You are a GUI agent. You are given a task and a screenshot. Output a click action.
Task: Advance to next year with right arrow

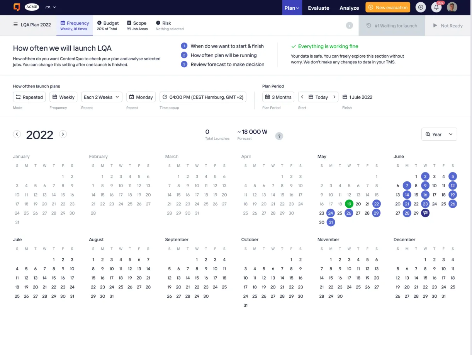63,134
